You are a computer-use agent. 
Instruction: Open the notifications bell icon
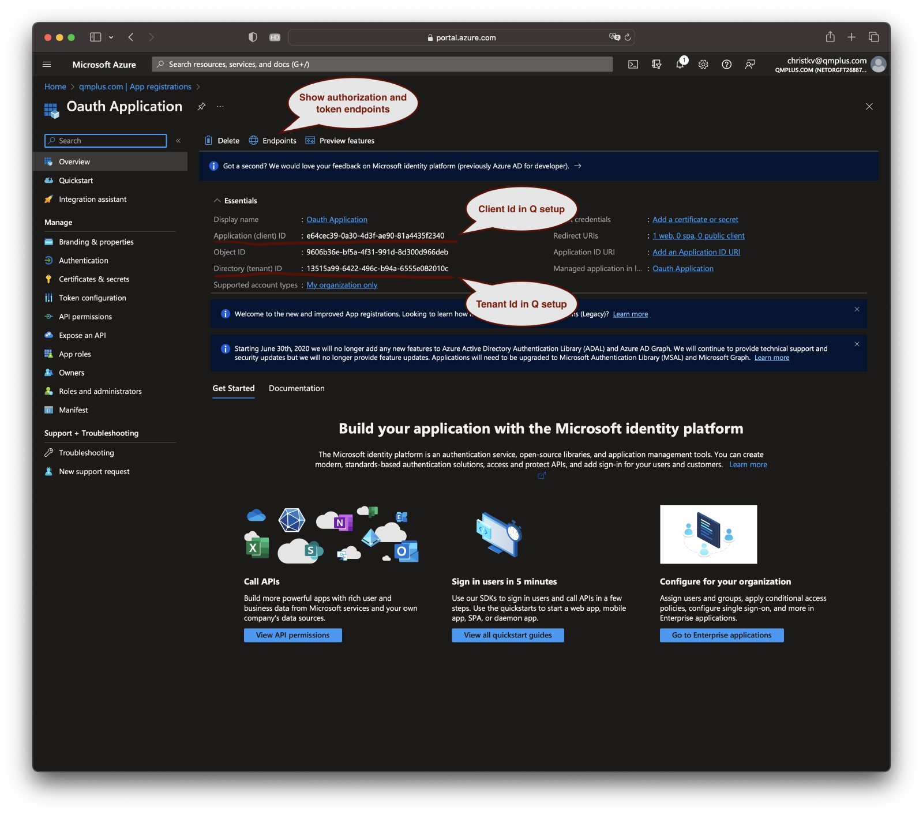(680, 65)
